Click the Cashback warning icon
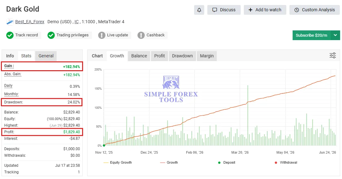342x179 pixels. pos(141,35)
